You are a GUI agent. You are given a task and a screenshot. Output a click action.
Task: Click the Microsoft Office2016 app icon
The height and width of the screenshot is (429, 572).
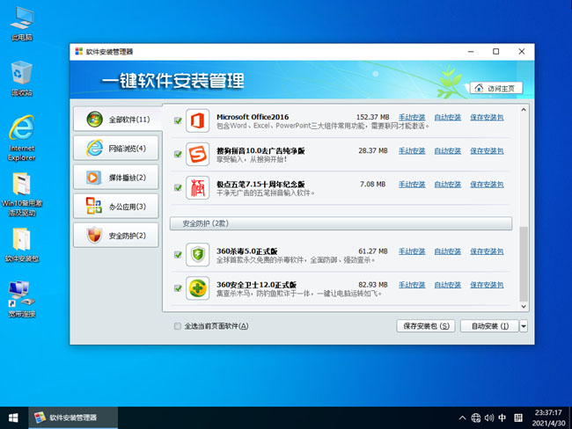(x=197, y=120)
